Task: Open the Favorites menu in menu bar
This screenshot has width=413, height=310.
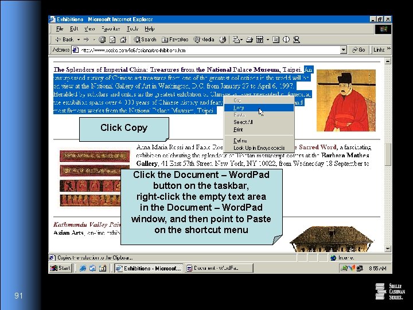Action: [111, 29]
